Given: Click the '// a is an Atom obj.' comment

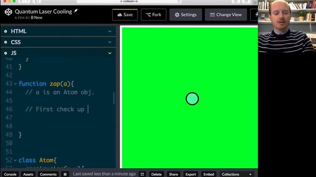Looking at the screenshot, I should [x=60, y=92].
